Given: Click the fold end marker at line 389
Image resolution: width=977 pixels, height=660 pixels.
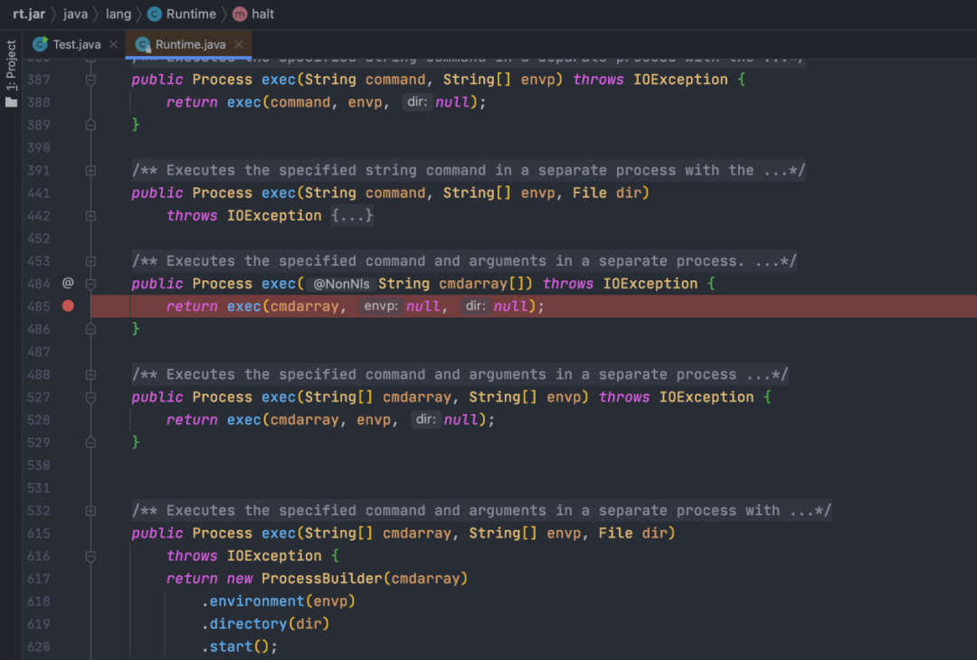Looking at the screenshot, I should point(90,125).
